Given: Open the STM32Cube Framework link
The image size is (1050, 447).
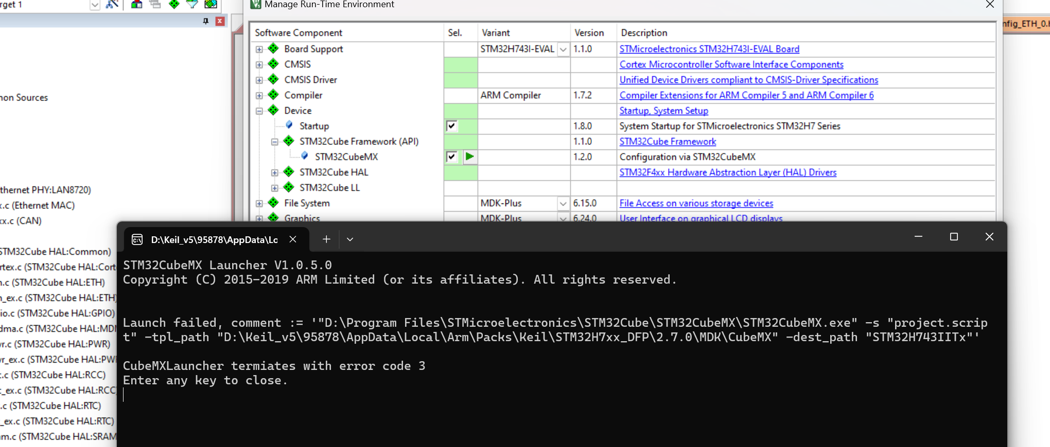Looking at the screenshot, I should pyautogui.click(x=668, y=141).
